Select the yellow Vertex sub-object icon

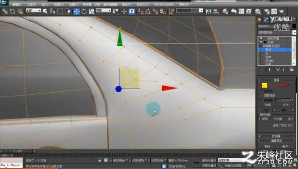(x=264, y=85)
